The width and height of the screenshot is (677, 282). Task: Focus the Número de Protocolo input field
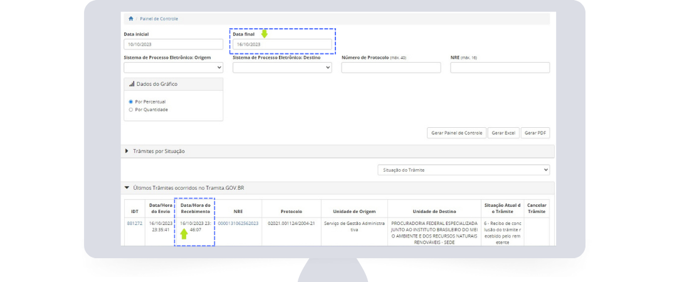(391, 68)
